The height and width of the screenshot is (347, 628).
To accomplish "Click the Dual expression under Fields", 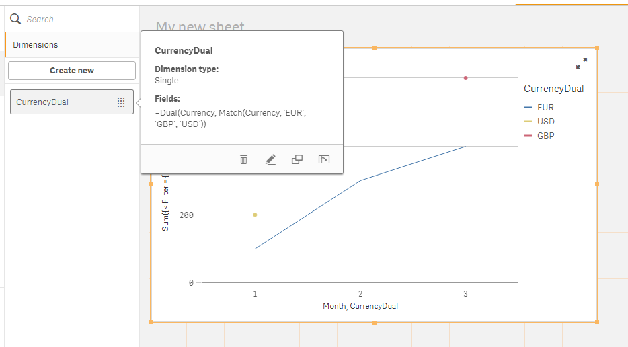I will (x=231, y=118).
